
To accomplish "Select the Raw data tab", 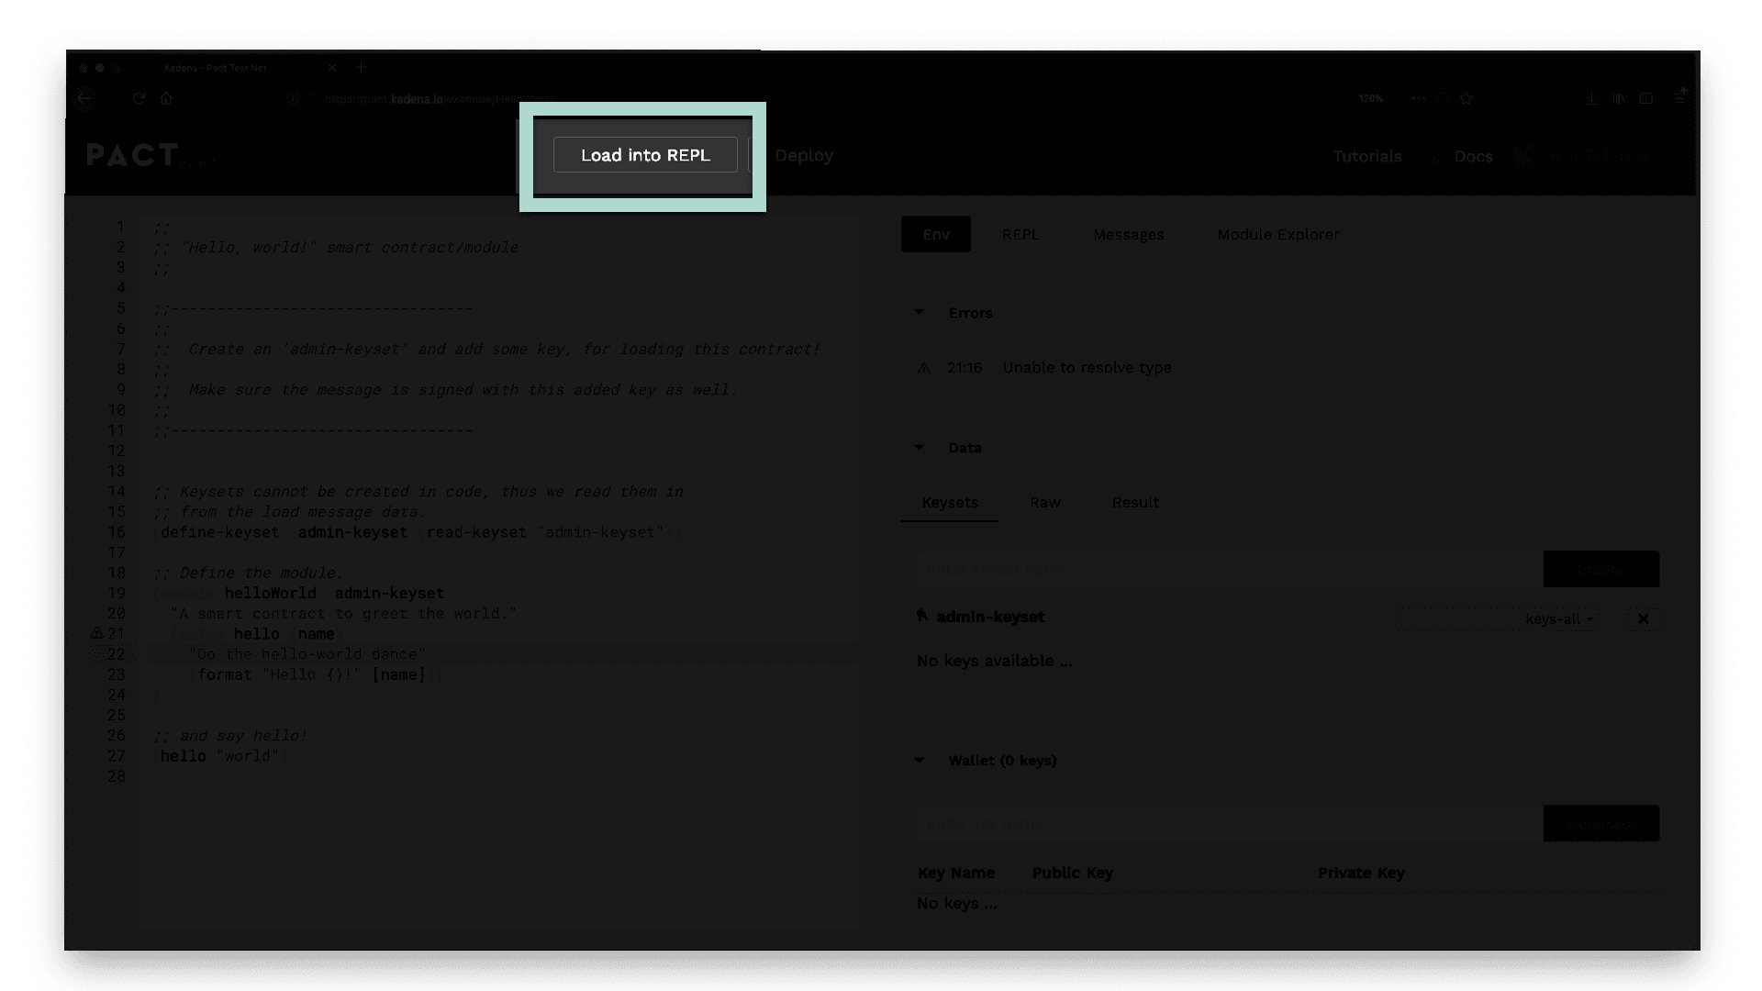I will (1044, 501).
